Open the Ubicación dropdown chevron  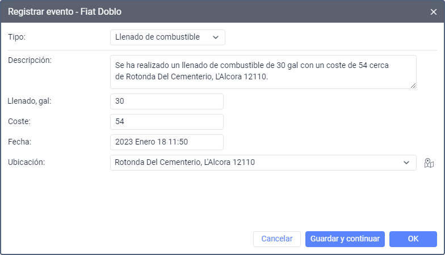(x=406, y=163)
